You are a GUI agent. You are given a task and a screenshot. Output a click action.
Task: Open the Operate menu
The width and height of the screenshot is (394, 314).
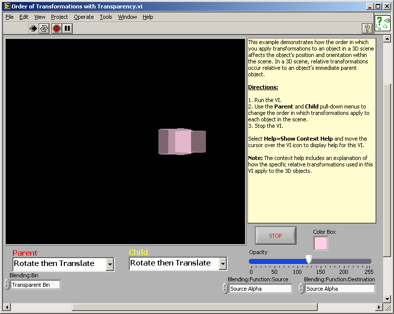[84, 17]
